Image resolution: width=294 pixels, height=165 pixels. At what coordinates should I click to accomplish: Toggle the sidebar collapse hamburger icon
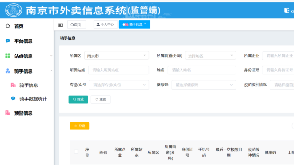(x=61, y=25)
